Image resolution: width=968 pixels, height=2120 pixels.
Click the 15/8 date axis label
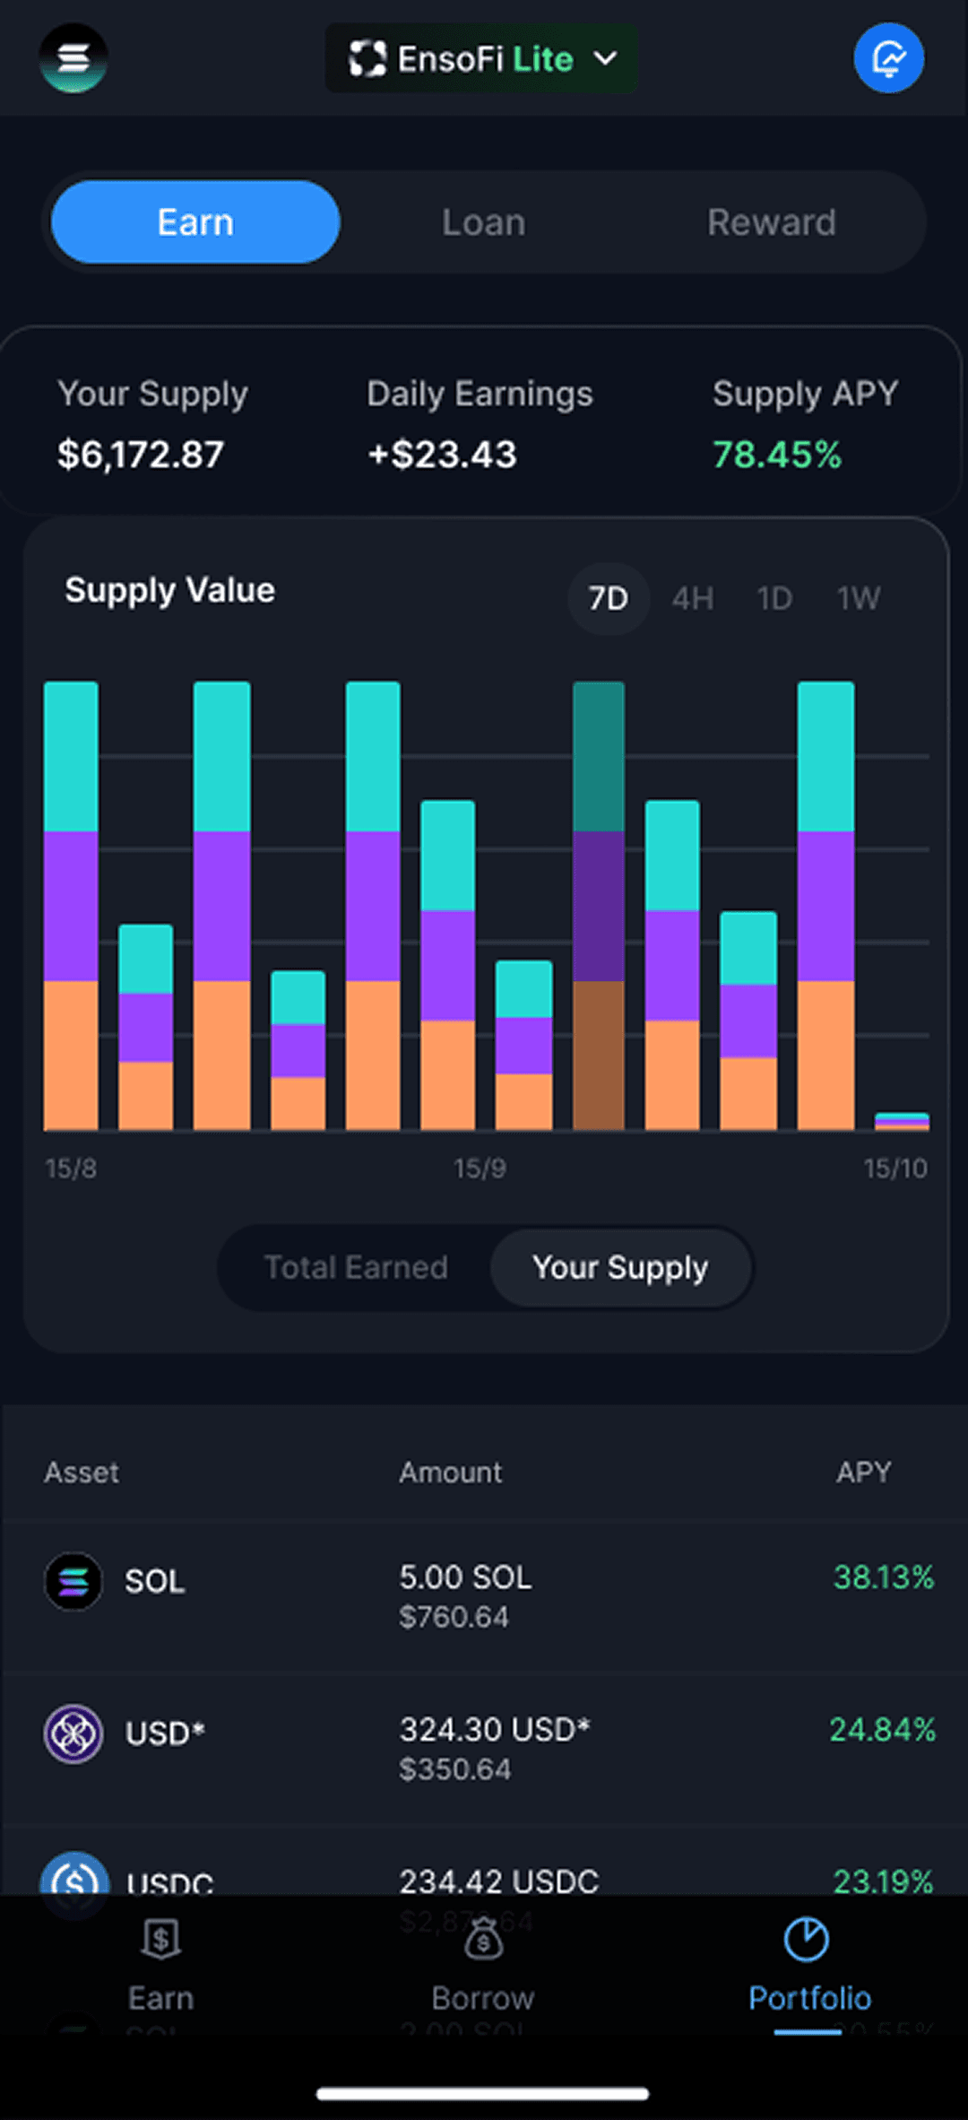click(x=71, y=1169)
